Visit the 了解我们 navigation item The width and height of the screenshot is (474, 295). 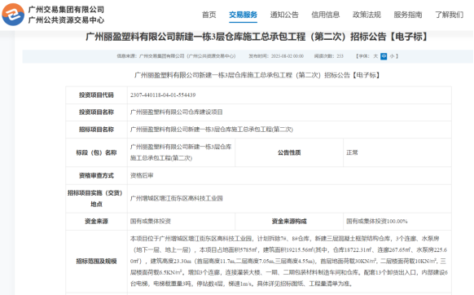pos(449,15)
